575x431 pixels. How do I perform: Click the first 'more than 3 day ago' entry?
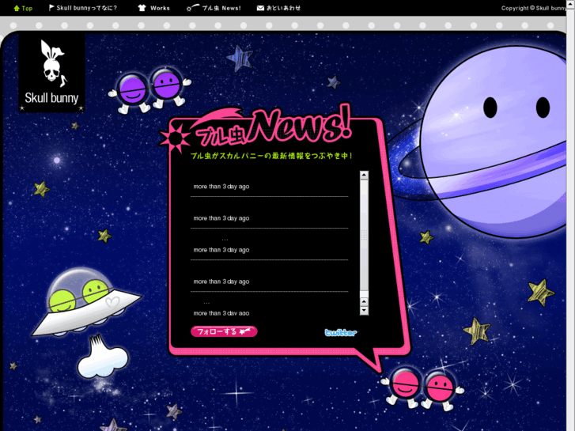(x=221, y=187)
